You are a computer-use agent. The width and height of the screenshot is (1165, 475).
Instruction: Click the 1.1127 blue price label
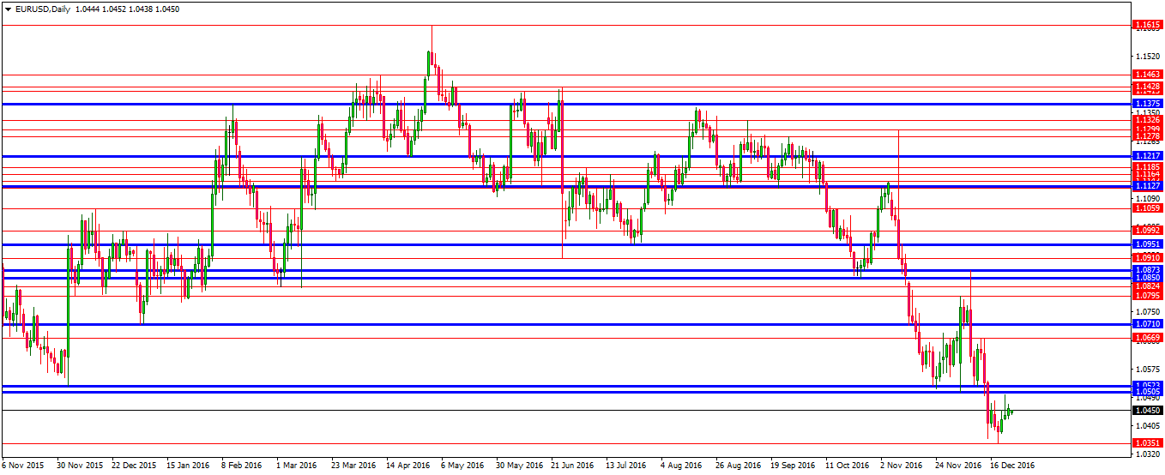[1147, 186]
